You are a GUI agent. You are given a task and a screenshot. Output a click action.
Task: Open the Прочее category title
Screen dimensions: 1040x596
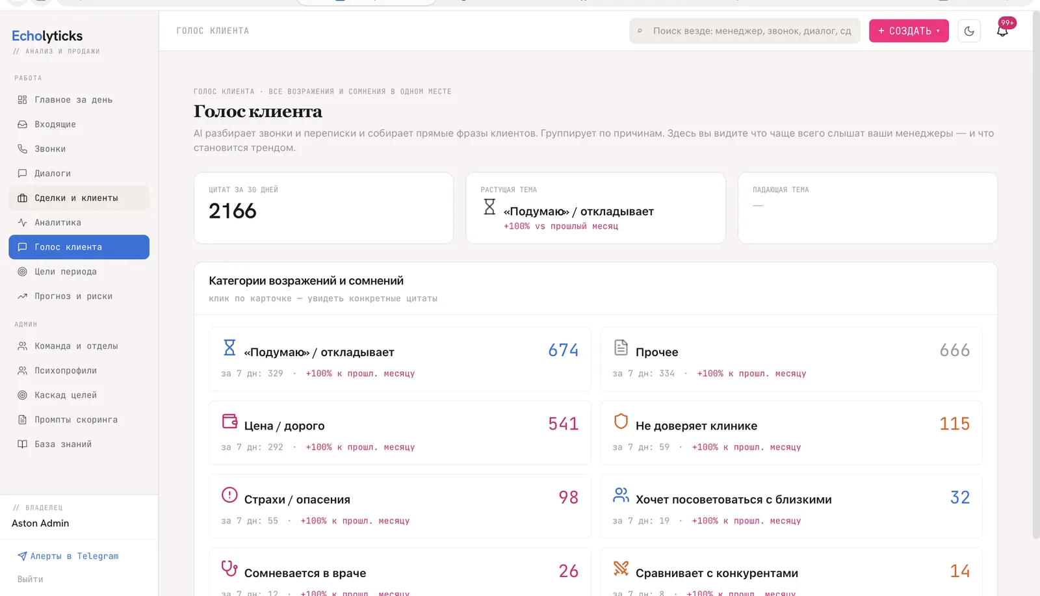(x=656, y=352)
